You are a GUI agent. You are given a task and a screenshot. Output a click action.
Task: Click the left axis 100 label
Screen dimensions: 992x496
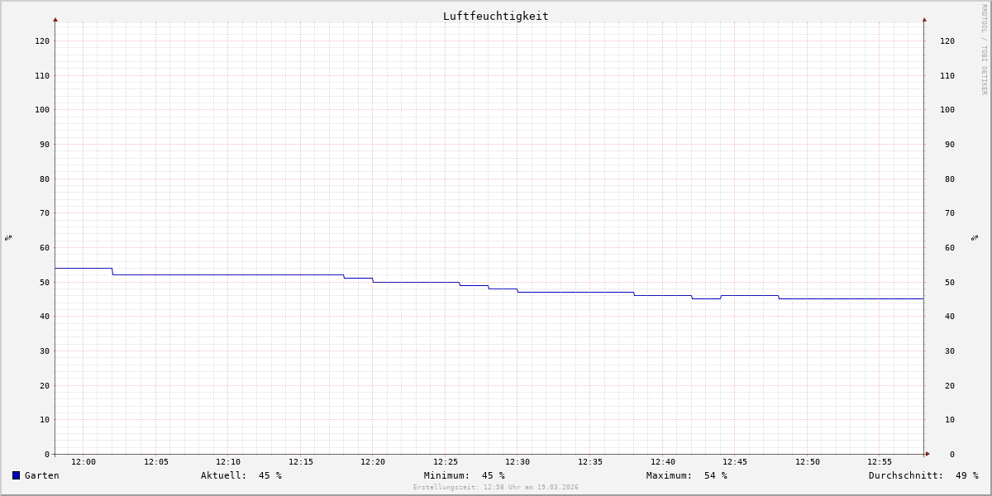(42, 109)
